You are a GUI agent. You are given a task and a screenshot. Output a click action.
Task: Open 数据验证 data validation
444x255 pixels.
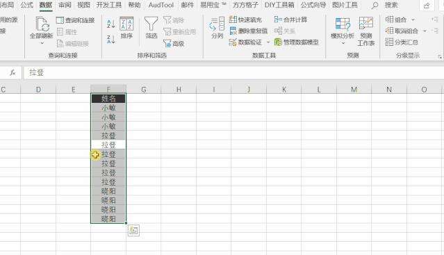(x=245, y=42)
